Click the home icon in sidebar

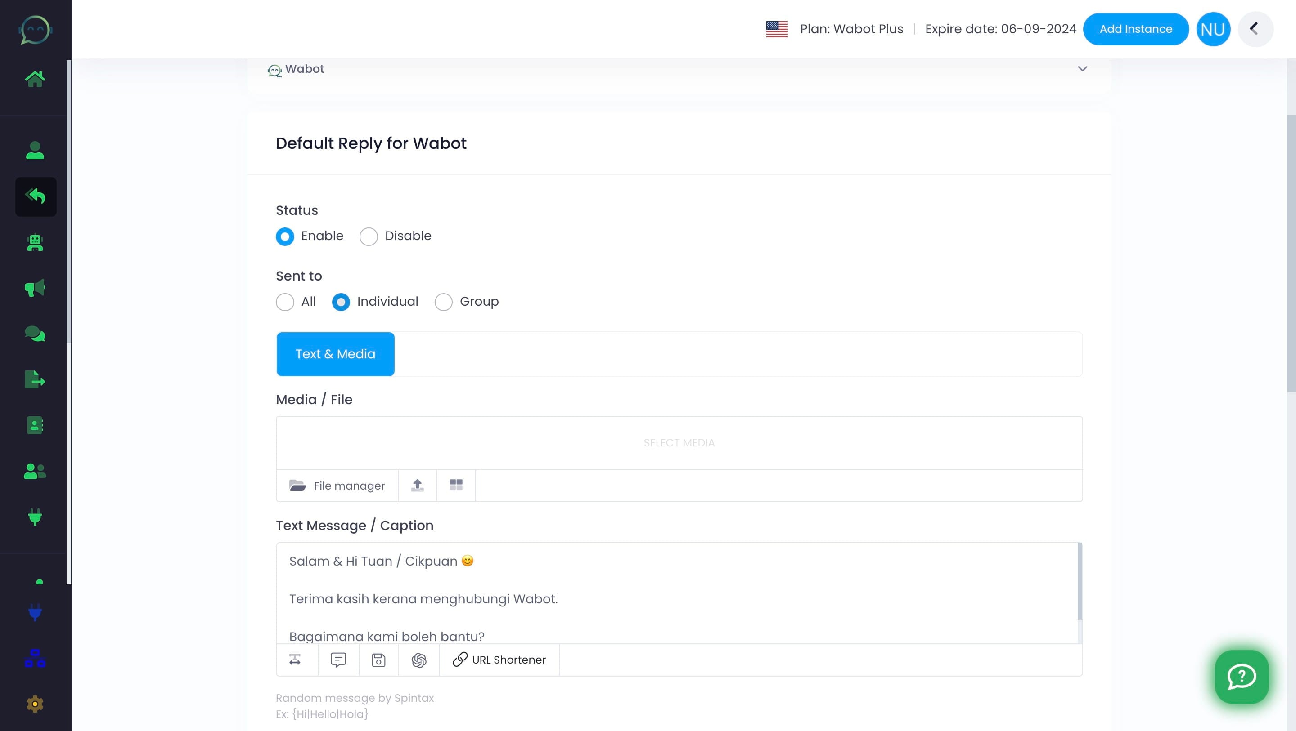[35, 79]
